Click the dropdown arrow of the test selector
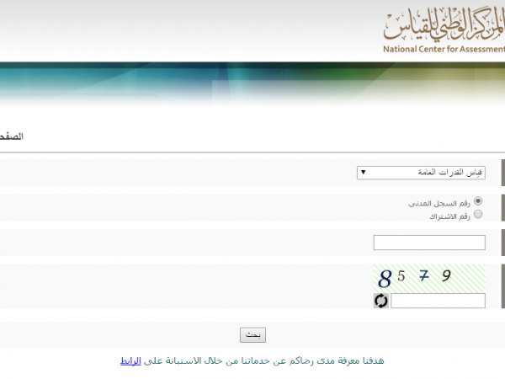Image resolution: width=505 pixels, height=379 pixels. (363, 173)
